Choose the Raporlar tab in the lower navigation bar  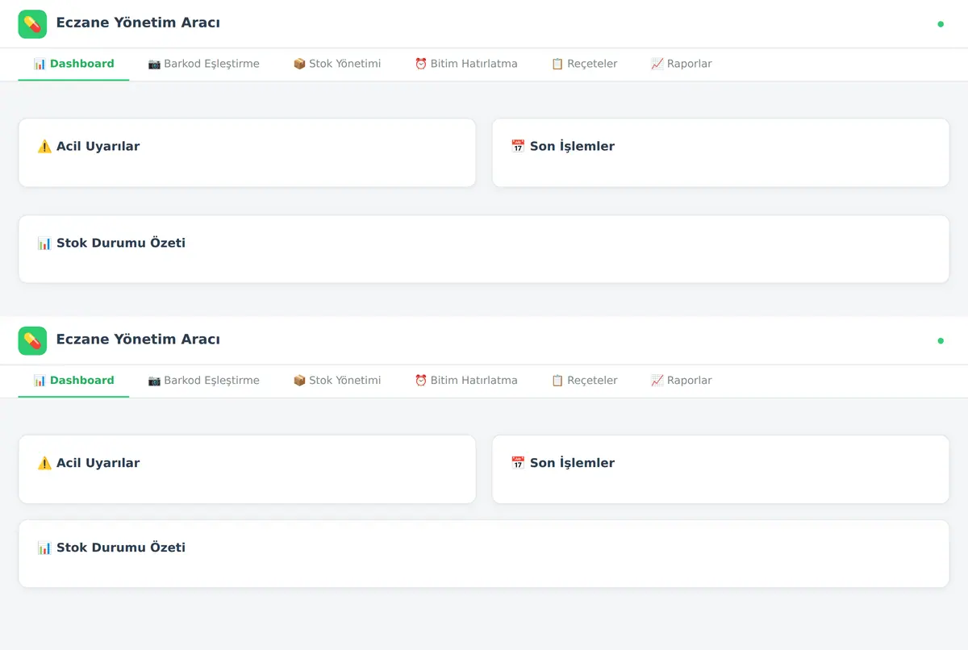[x=681, y=381]
